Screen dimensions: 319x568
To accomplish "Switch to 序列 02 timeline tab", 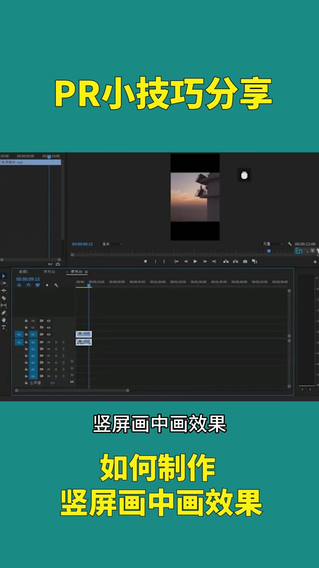I will coord(49,272).
